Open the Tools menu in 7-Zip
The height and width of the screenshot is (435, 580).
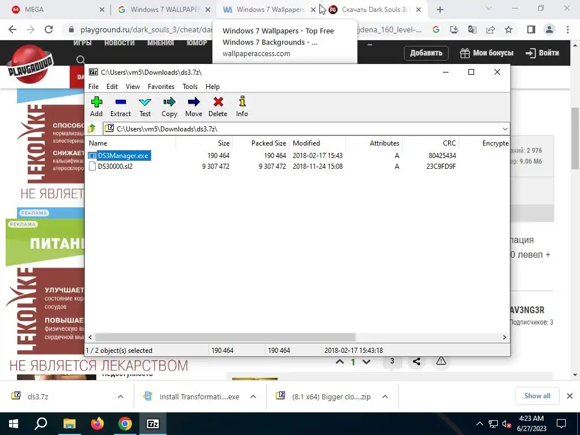click(190, 87)
